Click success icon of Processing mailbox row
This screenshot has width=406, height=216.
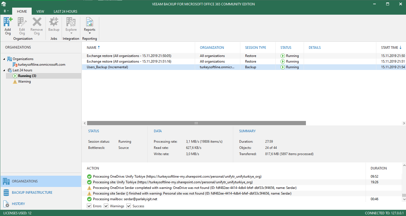[x=89, y=199]
